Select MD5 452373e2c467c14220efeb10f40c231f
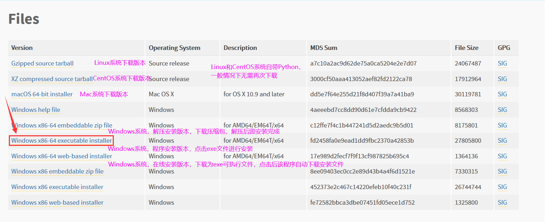The width and height of the screenshot is (545, 222). [x=361, y=187]
